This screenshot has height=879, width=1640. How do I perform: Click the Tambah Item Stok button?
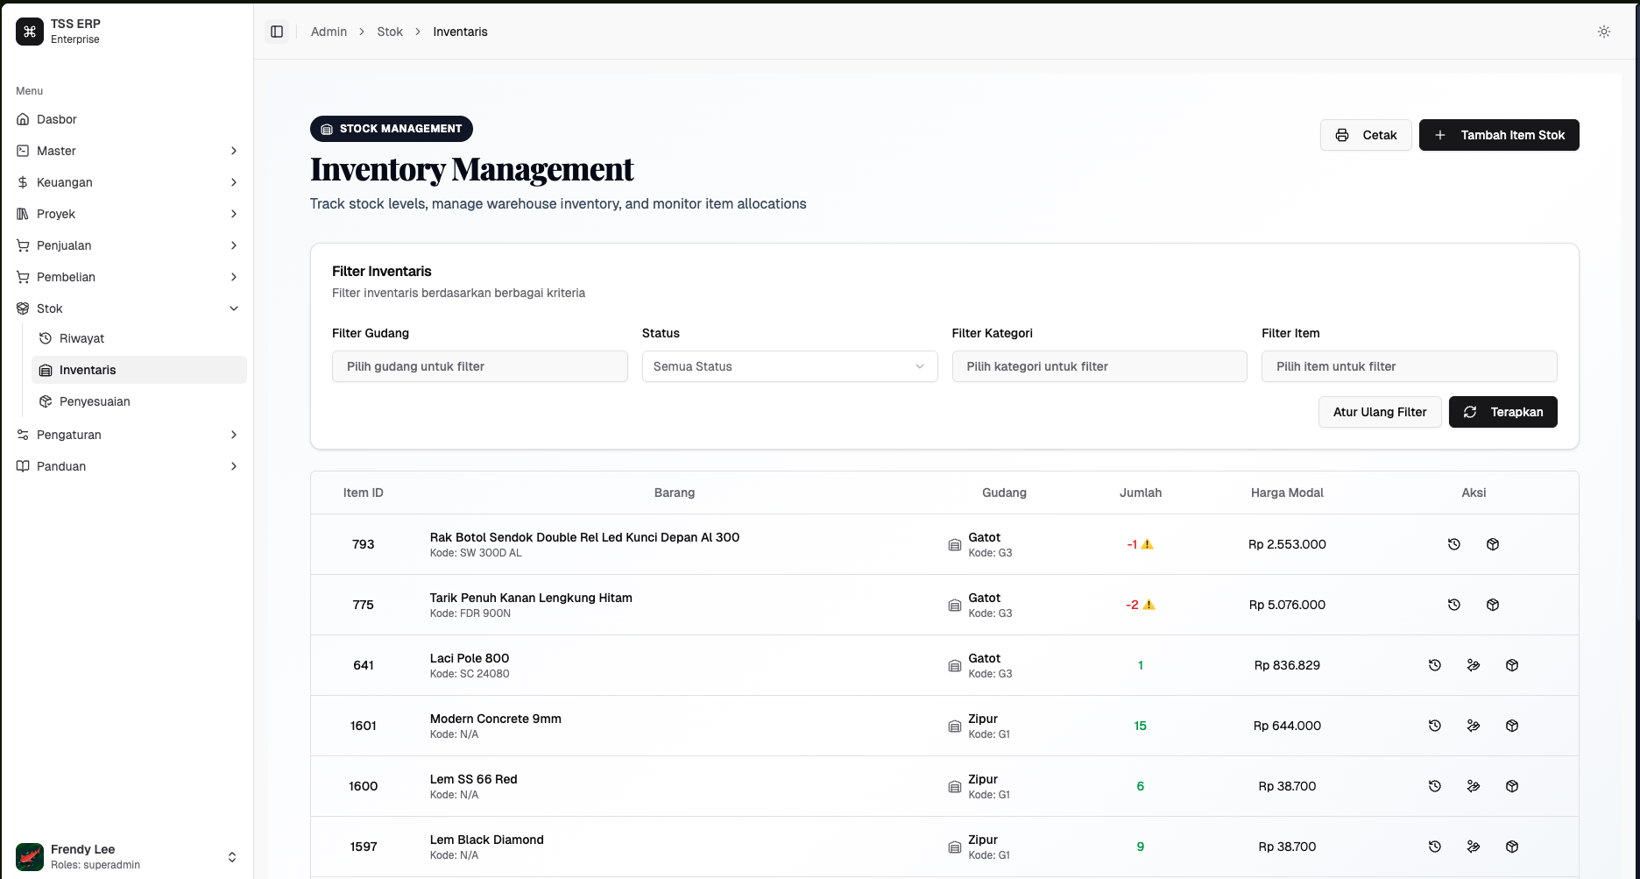click(x=1499, y=135)
